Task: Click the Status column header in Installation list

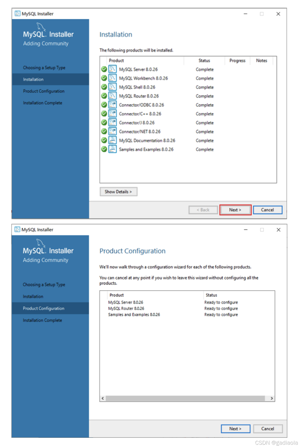Action: tap(204, 61)
